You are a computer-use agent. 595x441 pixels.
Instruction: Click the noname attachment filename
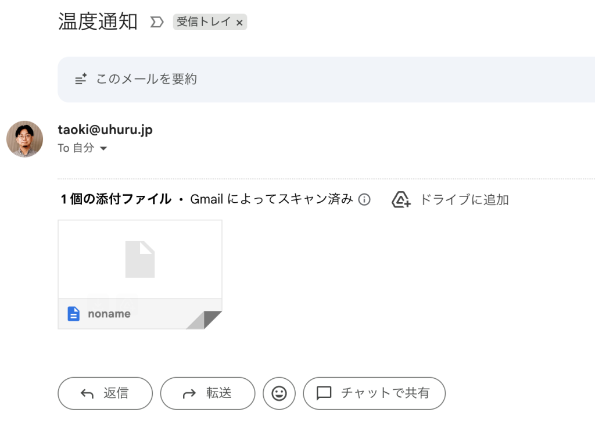[109, 314]
